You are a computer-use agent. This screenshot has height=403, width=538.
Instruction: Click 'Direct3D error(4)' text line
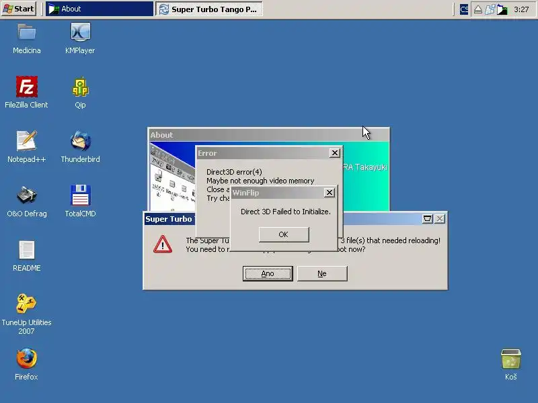pyautogui.click(x=234, y=172)
